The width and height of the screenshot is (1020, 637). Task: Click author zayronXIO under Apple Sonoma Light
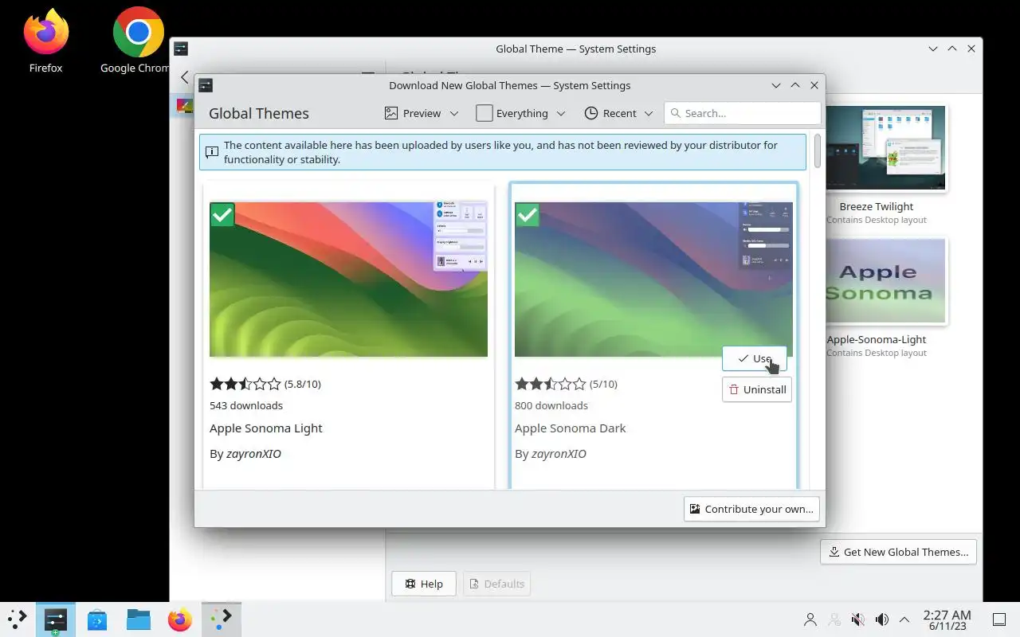coord(253,454)
